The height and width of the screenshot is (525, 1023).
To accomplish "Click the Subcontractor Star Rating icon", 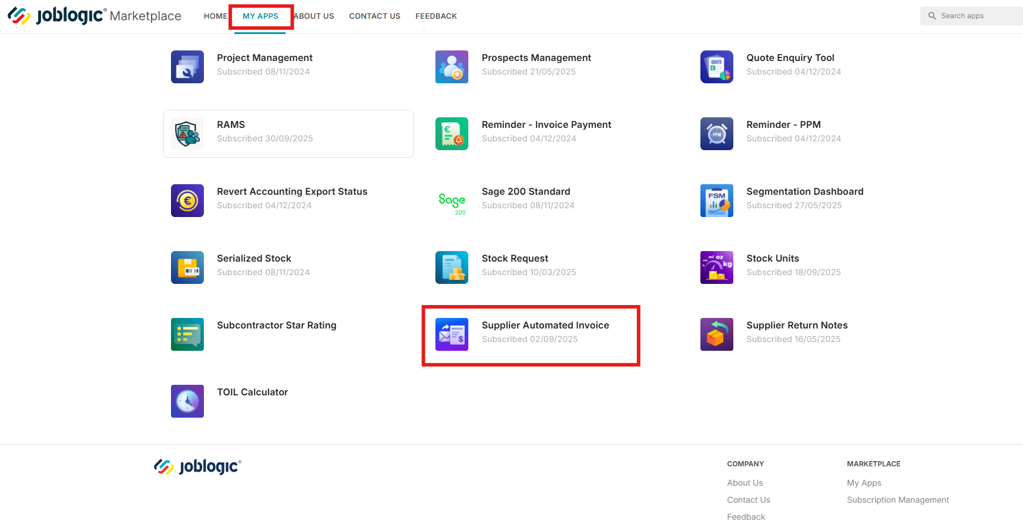I will pos(187,334).
